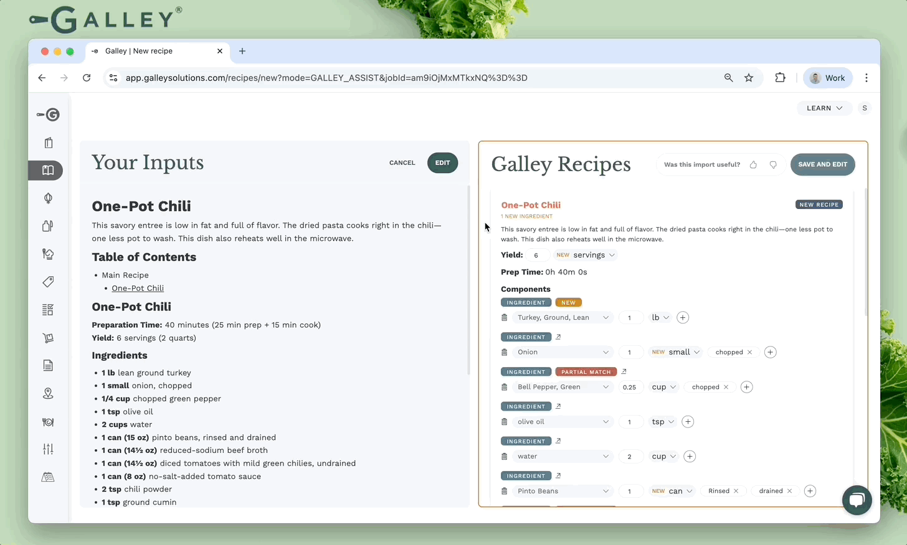Open the can unit dropdown

[672, 491]
